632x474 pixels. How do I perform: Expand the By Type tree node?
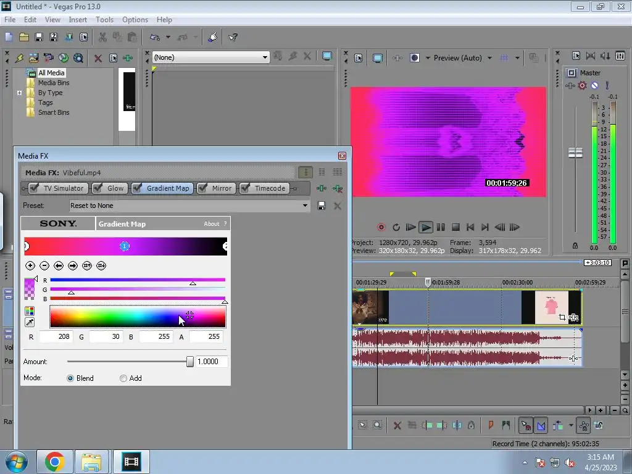pyautogui.click(x=19, y=93)
